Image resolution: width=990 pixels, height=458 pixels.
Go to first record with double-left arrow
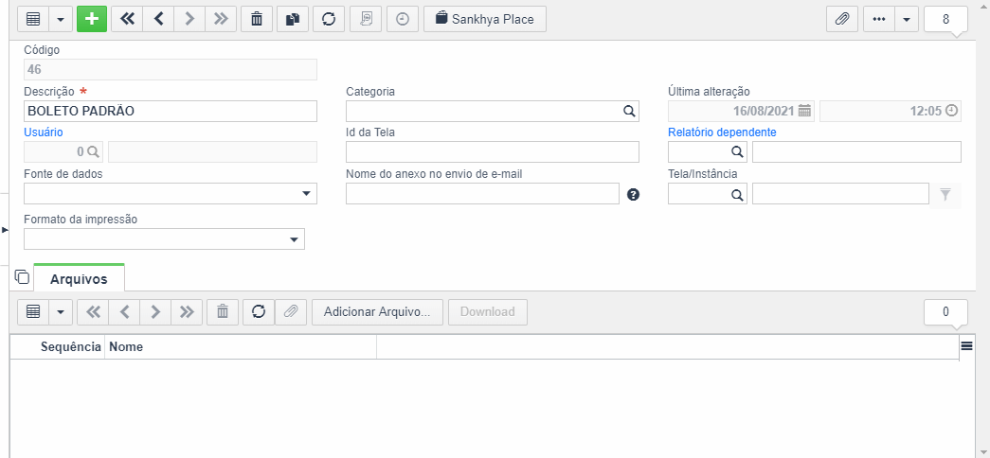click(127, 19)
